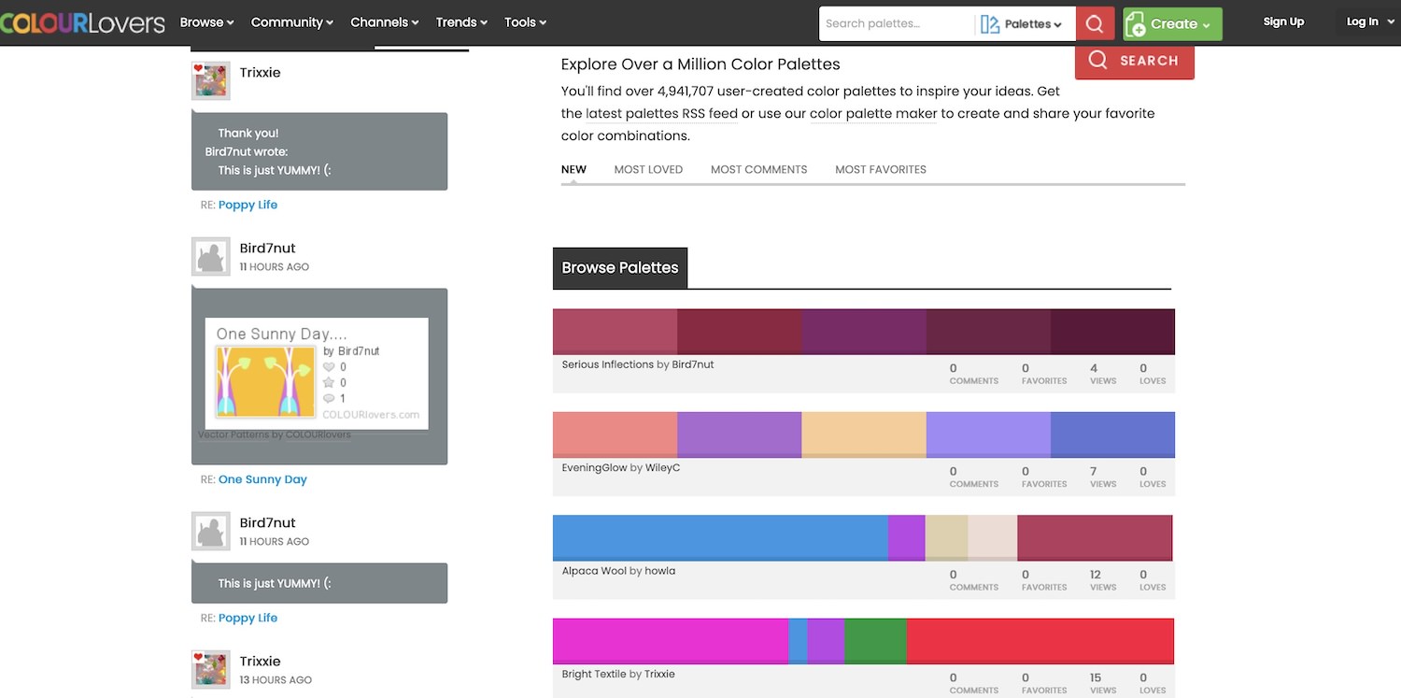Open Trixxie profile from Bright Textile
The image size is (1401, 698).
coord(659,674)
